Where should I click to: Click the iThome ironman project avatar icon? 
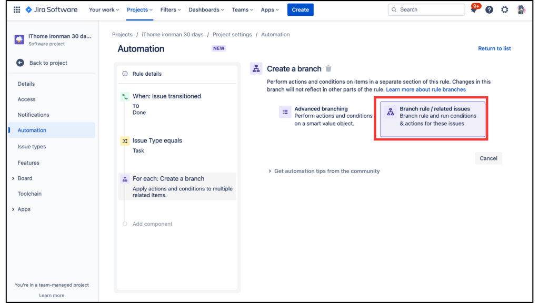tap(19, 39)
